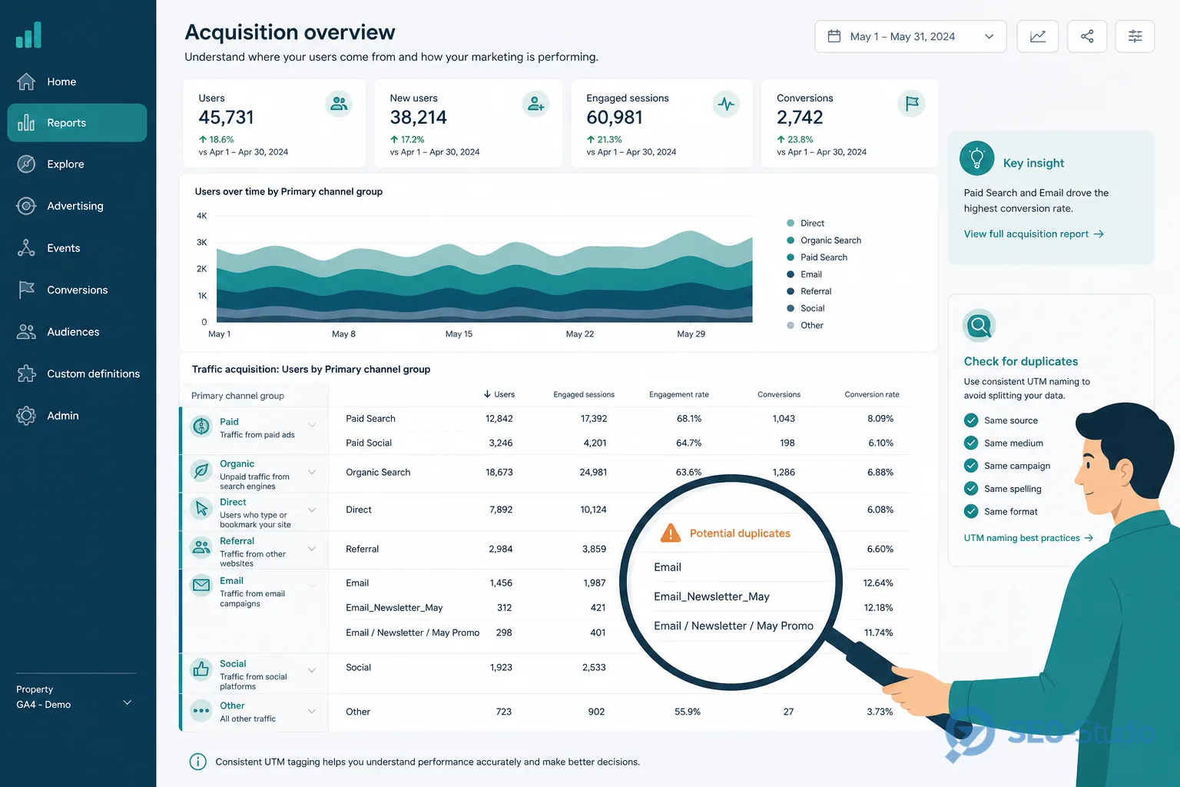Image resolution: width=1180 pixels, height=787 pixels.
Task: Click the Conversion rate column header
Action: pyautogui.click(x=872, y=394)
